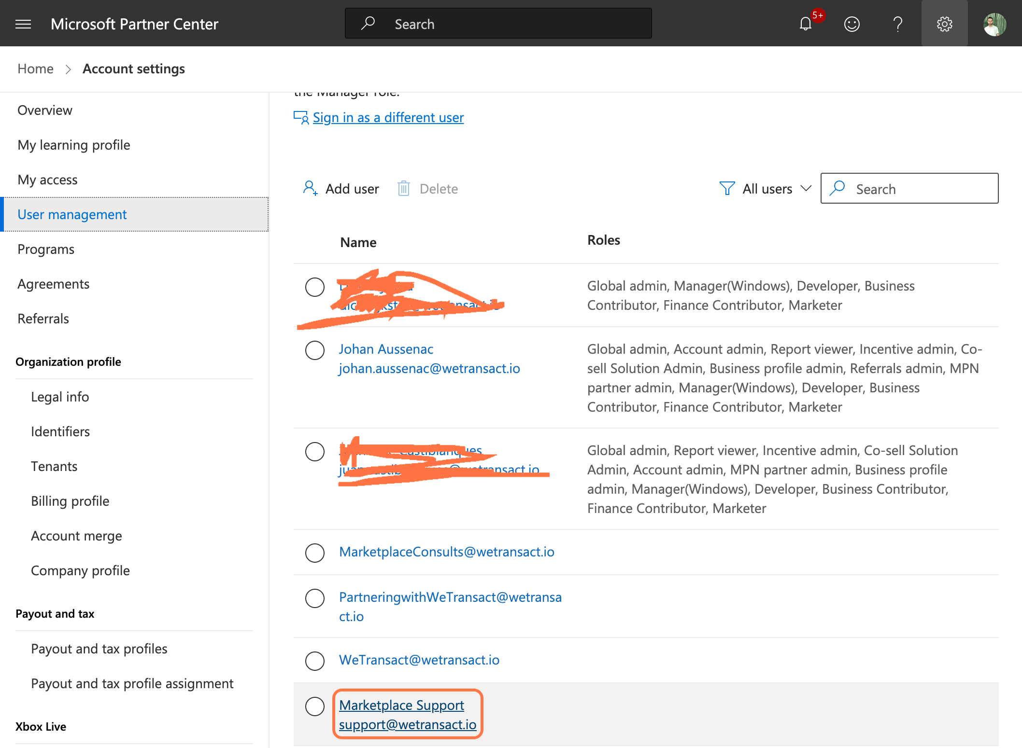Open Tenants in Organization profile
1022x748 pixels.
point(54,467)
